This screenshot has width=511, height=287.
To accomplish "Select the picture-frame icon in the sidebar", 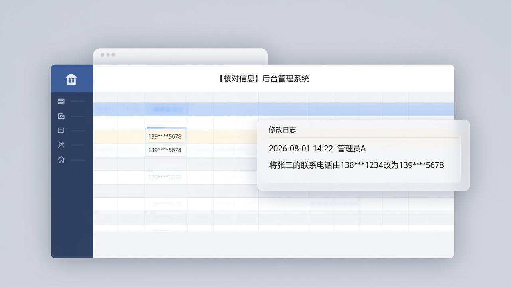I will (61, 116).
